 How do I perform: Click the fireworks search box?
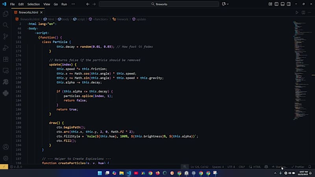click(x=159, y=4)
